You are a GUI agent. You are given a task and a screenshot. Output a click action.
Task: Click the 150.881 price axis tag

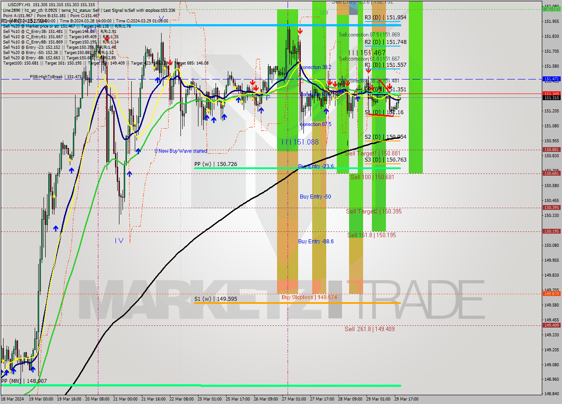point(551,150)
